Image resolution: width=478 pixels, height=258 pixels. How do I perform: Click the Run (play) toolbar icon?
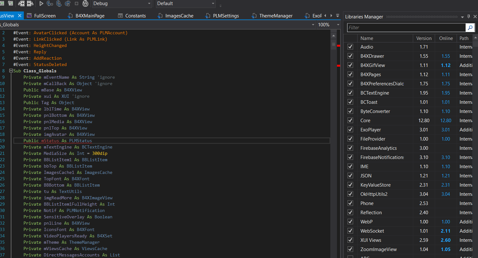pos(41,3)
